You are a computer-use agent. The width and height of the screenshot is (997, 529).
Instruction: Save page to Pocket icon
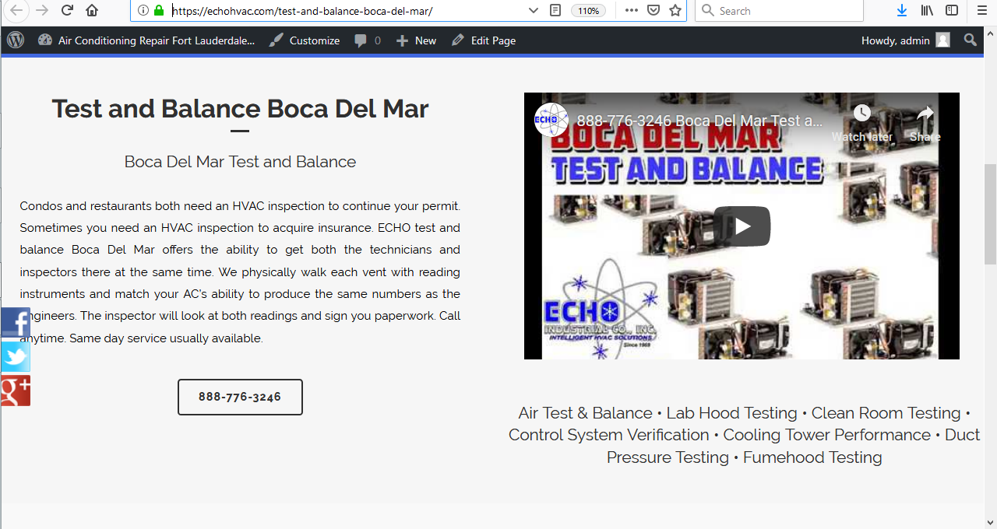click(654, 10)
